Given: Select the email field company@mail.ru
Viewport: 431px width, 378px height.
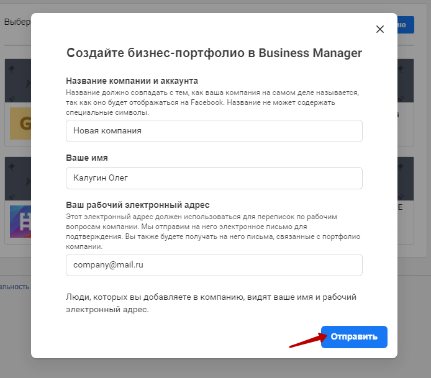Looking at the screenshot, I should click(214, 265).
